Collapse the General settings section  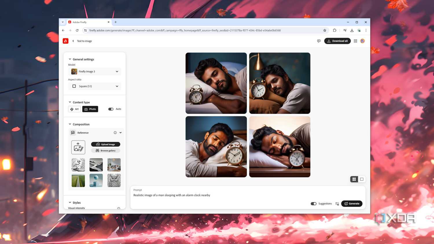pos(70,59)
